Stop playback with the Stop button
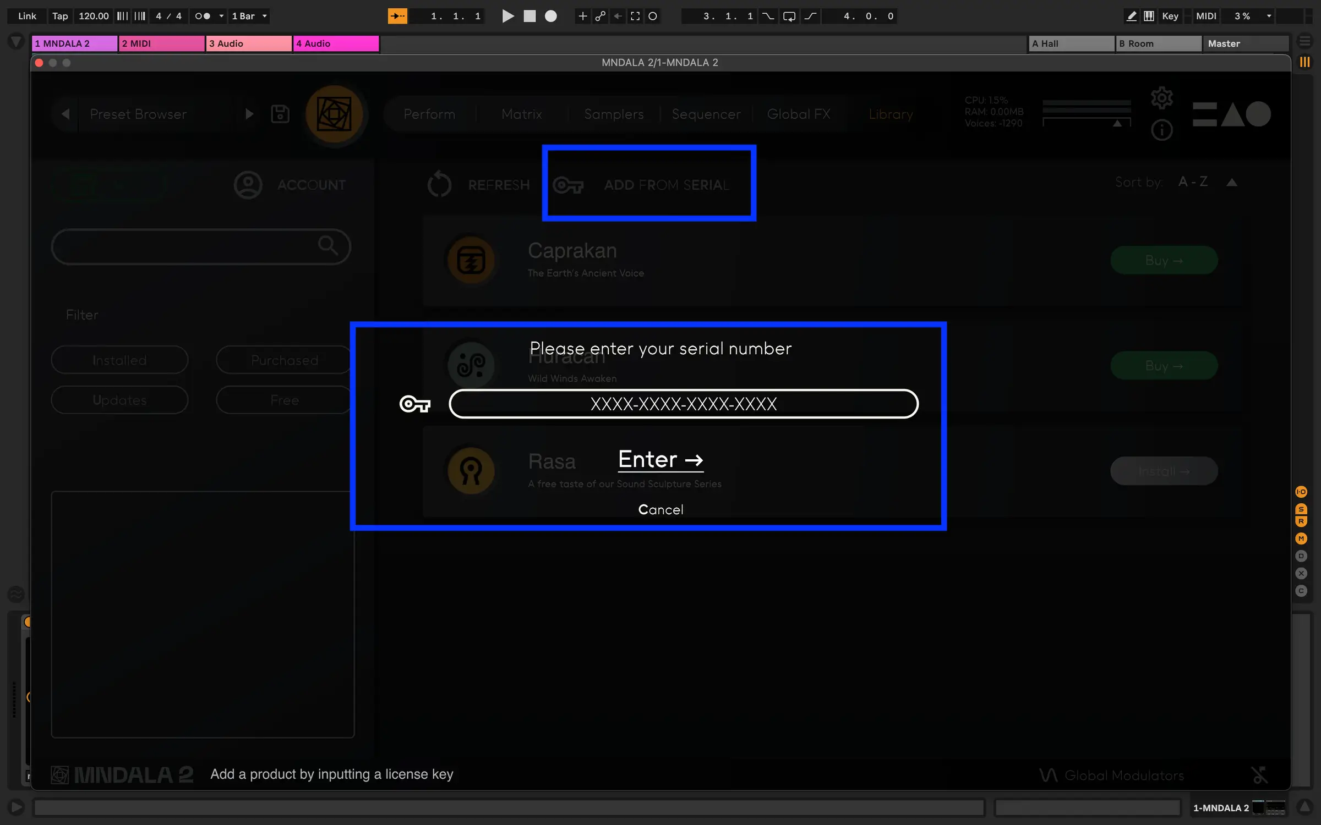This screenshot has width=1321, height=825. 530,16
